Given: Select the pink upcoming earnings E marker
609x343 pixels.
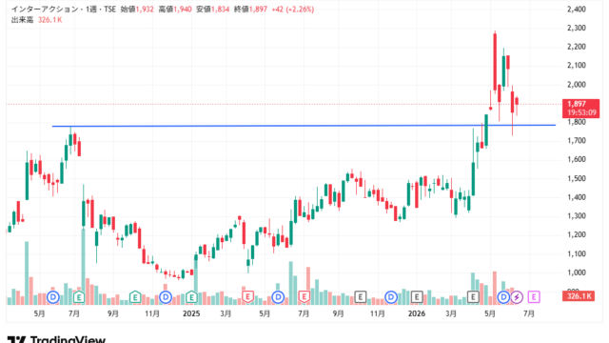Looking at the screenshot, I should [534, 297].
